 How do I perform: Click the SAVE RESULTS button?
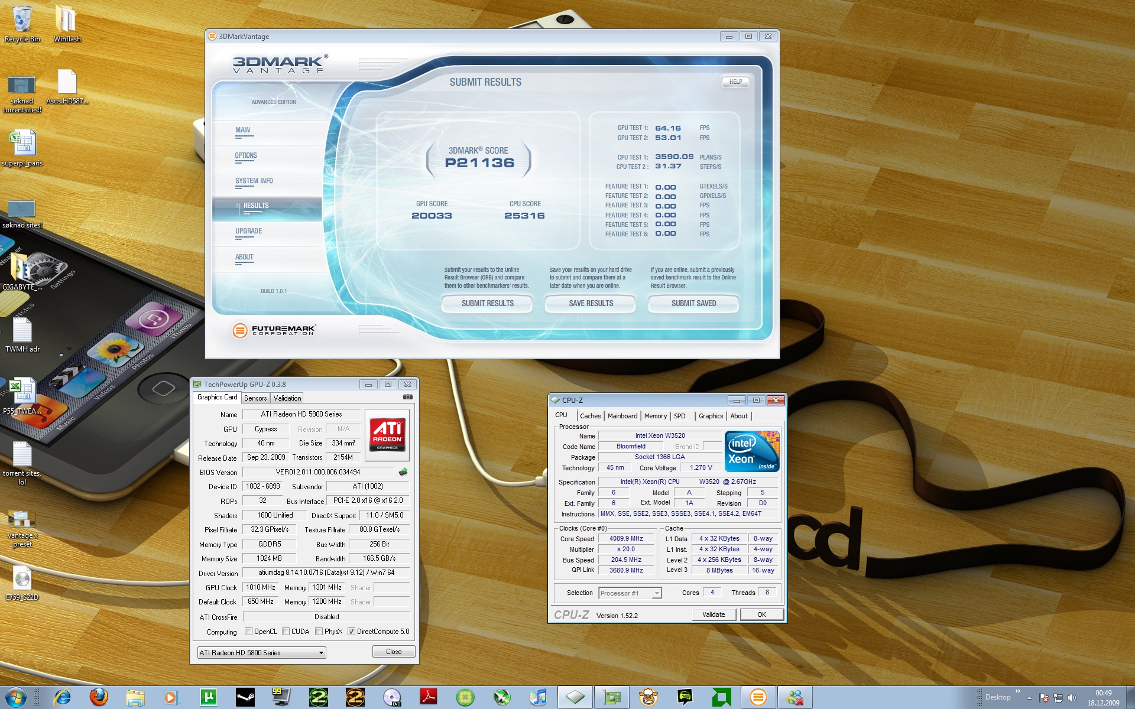591,303
